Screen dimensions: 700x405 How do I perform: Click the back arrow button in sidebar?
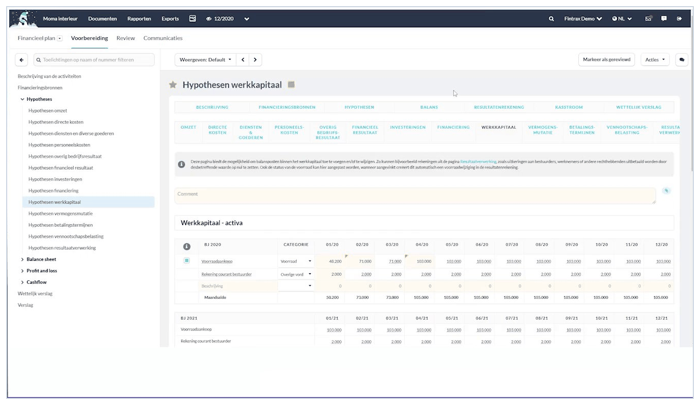pos(21,60)
